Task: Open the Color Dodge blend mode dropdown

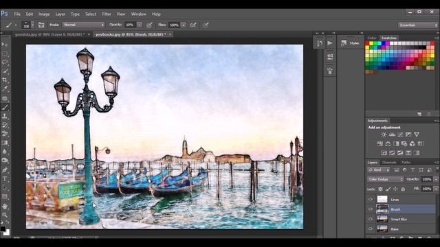Action: 385,179
